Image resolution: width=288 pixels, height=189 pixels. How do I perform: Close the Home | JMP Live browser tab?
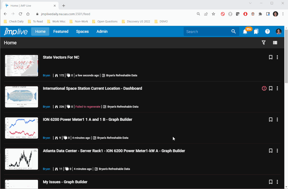click(x=54, y=6)
